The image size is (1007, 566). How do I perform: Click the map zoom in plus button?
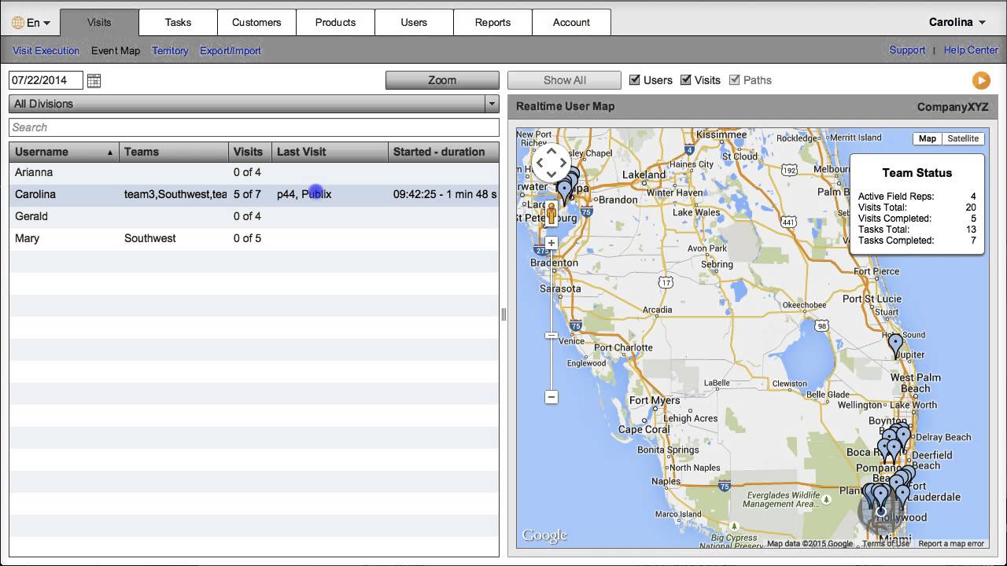pyautogui.click(x=551, y=243)
